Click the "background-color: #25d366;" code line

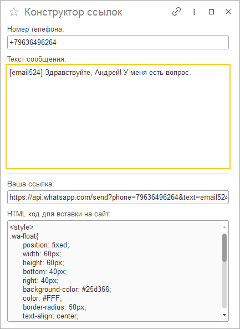[x=67, y=290]
